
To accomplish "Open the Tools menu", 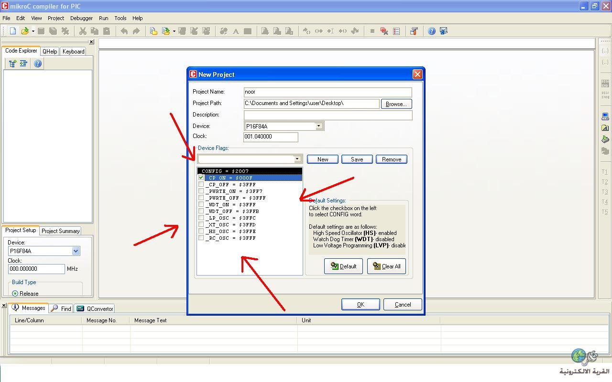I will click(x=120, y=18).
